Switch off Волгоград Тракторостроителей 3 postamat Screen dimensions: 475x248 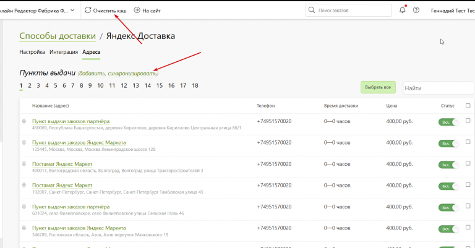pyautogui.click(x=448, y=165)
